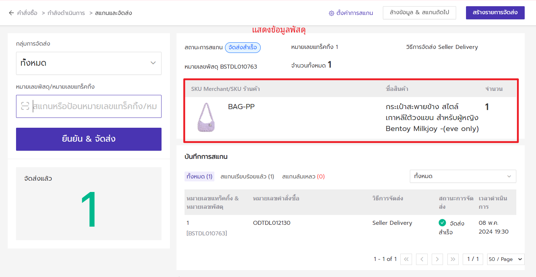The image size is (536, 277).
Task: Open the กลุ่มการจัดส่ง dropdown
Action: 89,63
